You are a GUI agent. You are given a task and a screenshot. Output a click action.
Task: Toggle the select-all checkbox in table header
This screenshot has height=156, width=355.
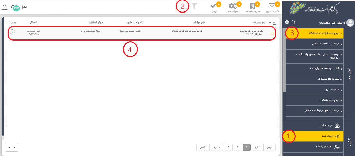(x=274, y=23)
